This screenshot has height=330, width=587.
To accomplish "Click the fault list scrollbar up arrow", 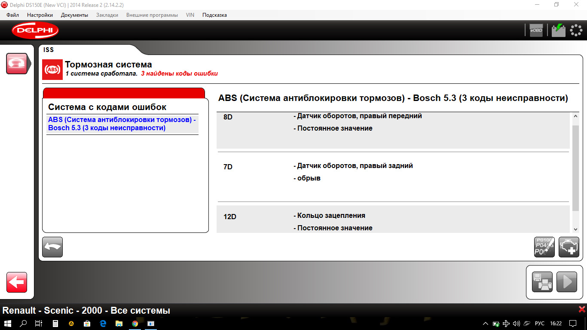I will [576, 116].
